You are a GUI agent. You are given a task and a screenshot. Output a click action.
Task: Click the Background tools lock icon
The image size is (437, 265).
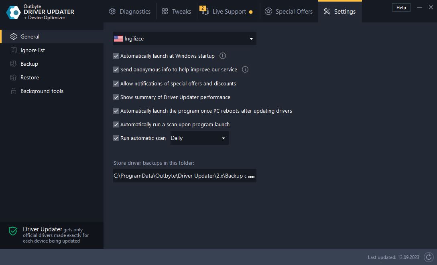(13, 91)
